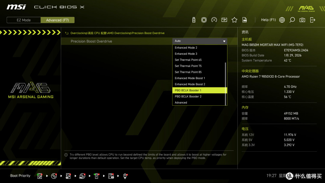The image size is (325, 183).
Task: Click the dropdown list scrollbar
Action: point(225,84)
